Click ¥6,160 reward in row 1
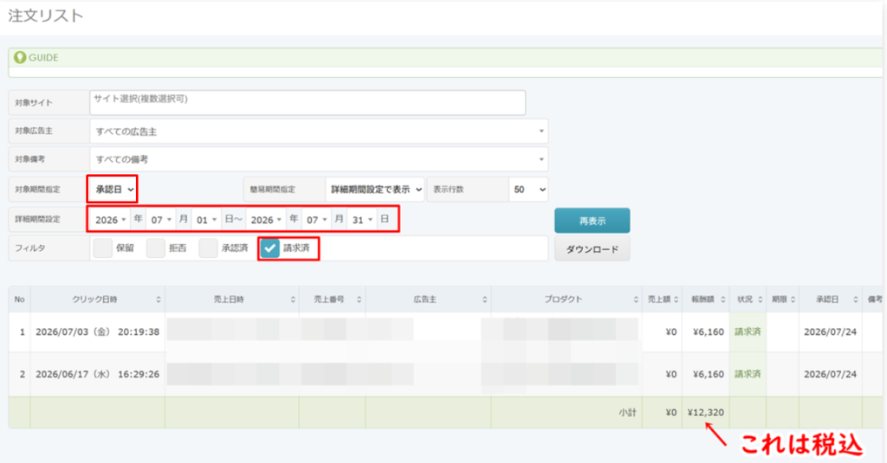The height and width of the screenshot is (463, 887). [709, 331]
